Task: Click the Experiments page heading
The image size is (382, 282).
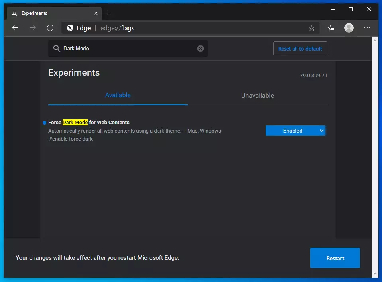Action: [74, 73]
